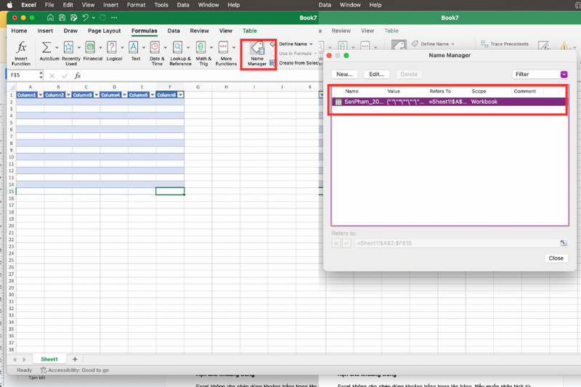Click the range selector icon in Refers to
The width and height of the screenshot is (581, 387).
(x=564, y=243)
